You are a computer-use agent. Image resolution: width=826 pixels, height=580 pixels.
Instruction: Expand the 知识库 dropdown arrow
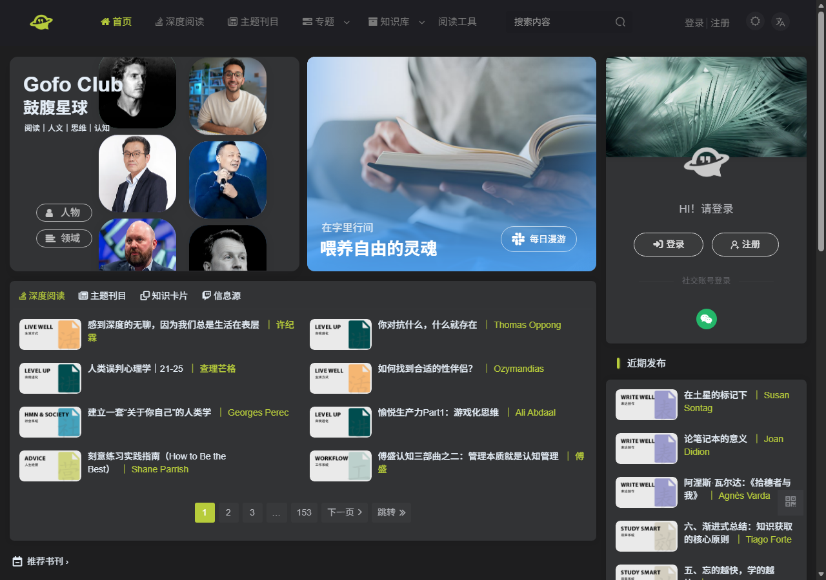[422, 22]
